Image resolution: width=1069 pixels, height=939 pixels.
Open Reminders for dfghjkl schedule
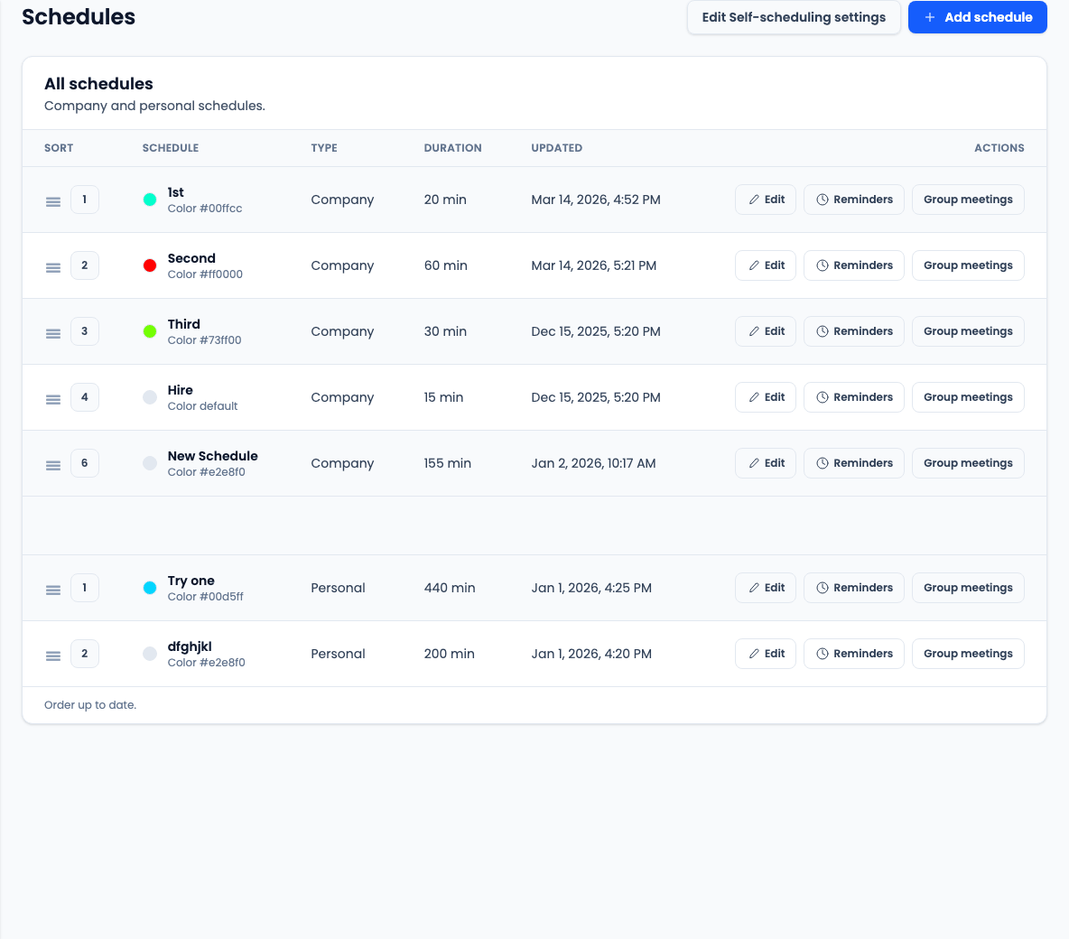click(854, 654)
